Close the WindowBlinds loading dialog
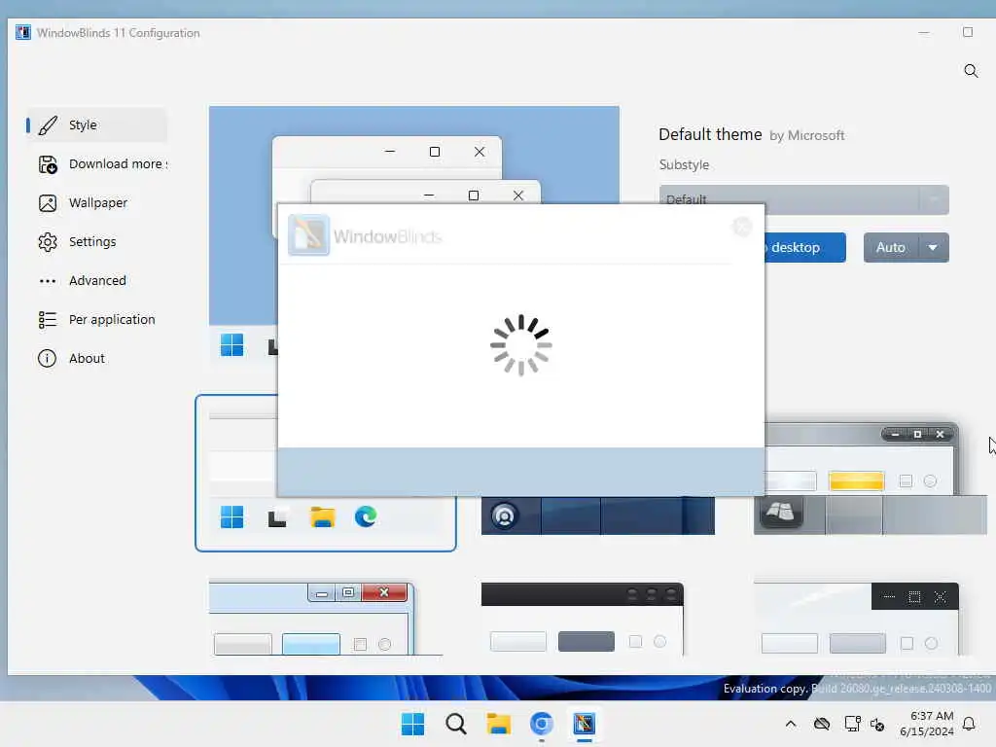This screenshot has height=747, width=996. coord(742,227)
